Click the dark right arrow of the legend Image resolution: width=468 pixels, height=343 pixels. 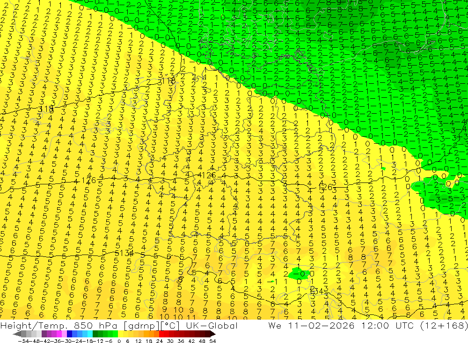point(213,334)
